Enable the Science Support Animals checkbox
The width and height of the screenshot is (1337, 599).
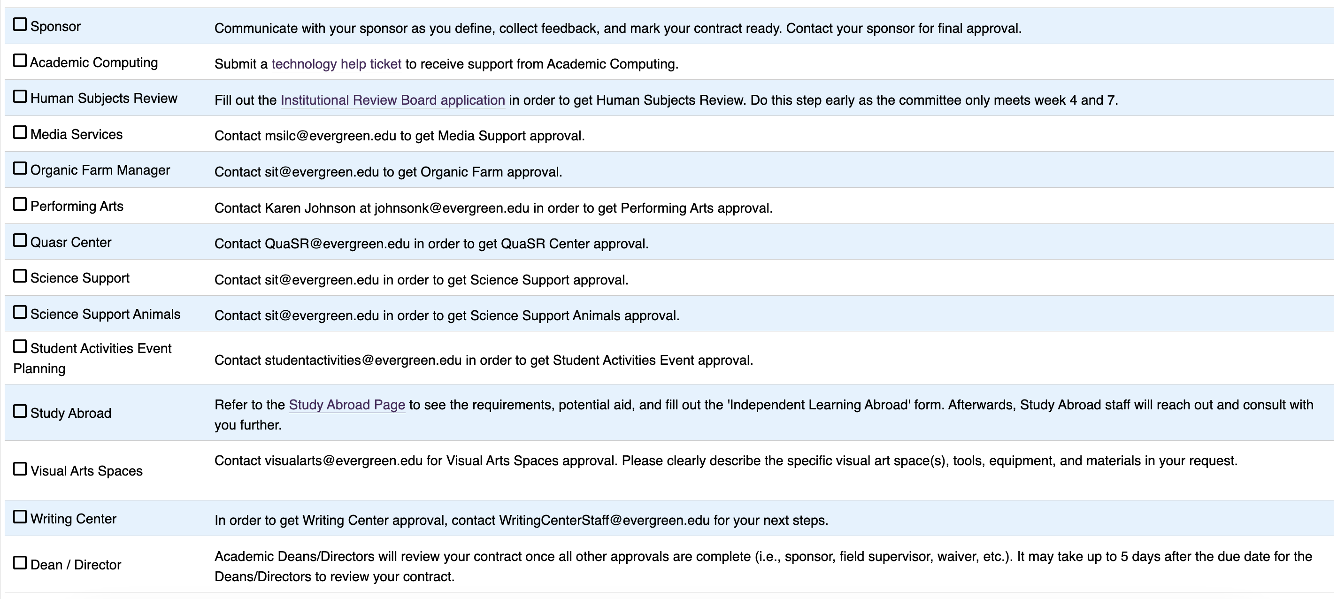tap(20, 312)
